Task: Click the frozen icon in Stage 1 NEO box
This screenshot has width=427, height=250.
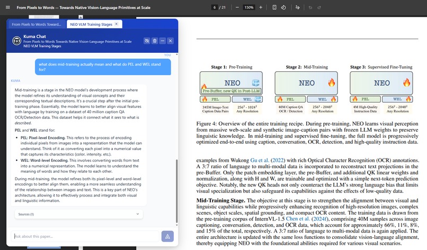Action: point(256,82)
